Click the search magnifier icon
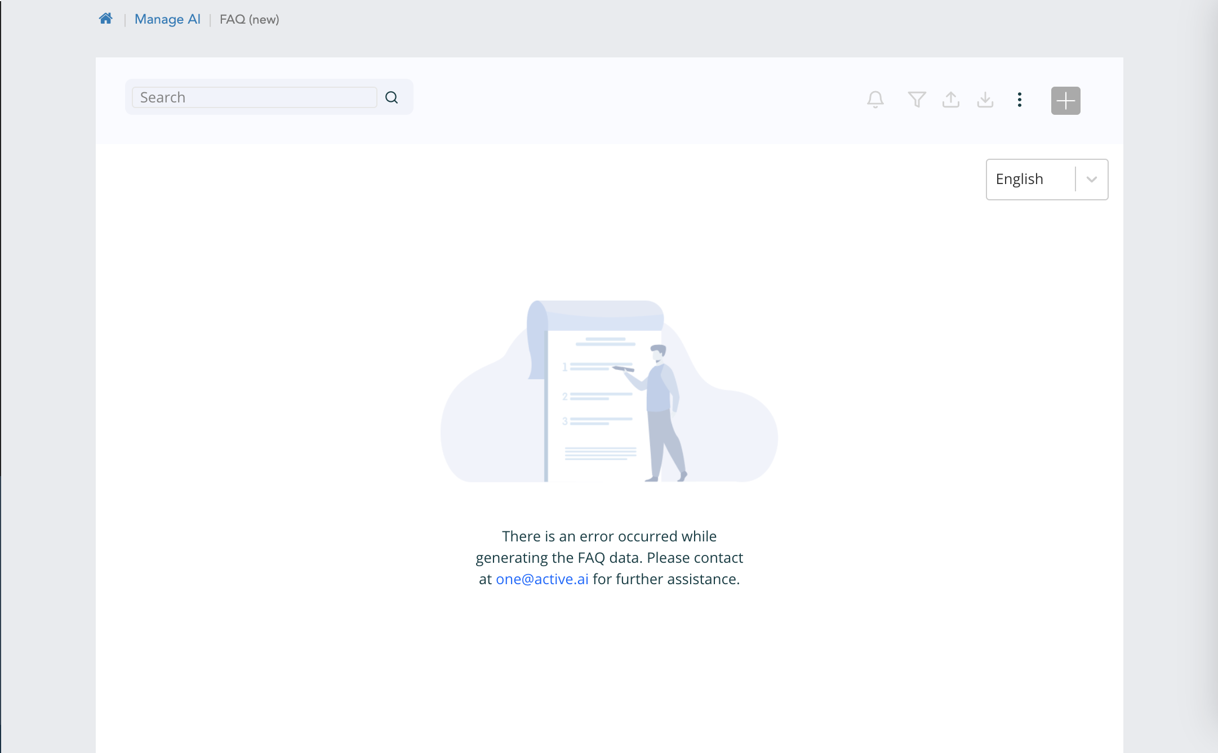The height and width of the screenshot is (753, 1218). point(392,97)
